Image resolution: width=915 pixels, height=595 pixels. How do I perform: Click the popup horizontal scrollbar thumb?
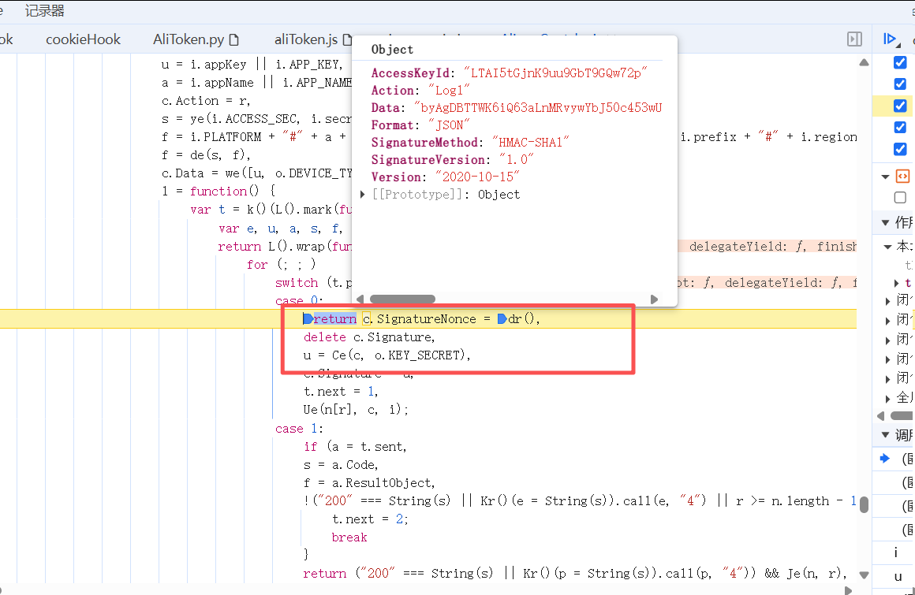tap(402, 299)
